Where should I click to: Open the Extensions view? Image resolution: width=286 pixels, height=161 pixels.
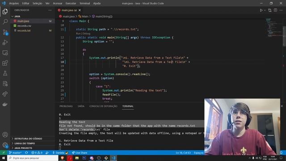point(5,63)
